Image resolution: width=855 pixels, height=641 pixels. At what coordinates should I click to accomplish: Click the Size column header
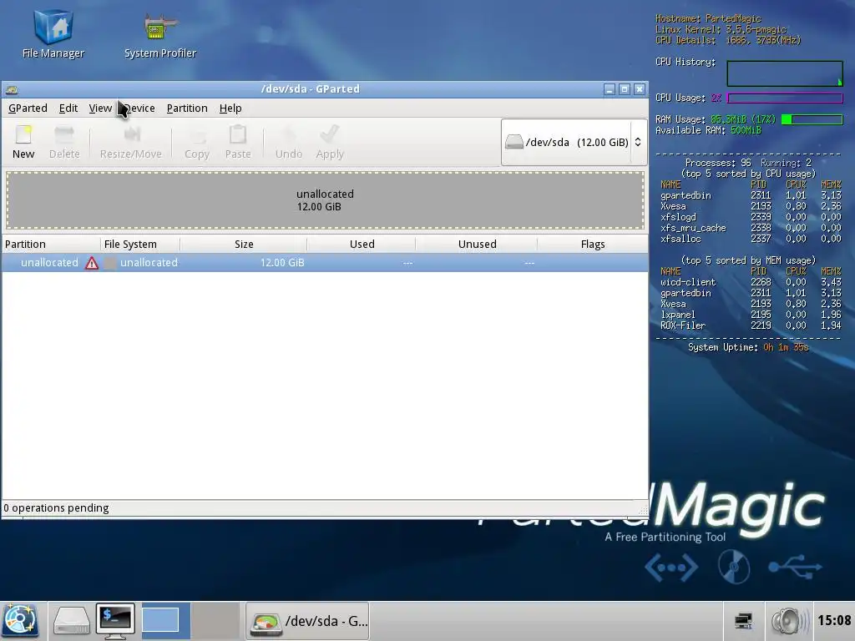coord(243,245)
